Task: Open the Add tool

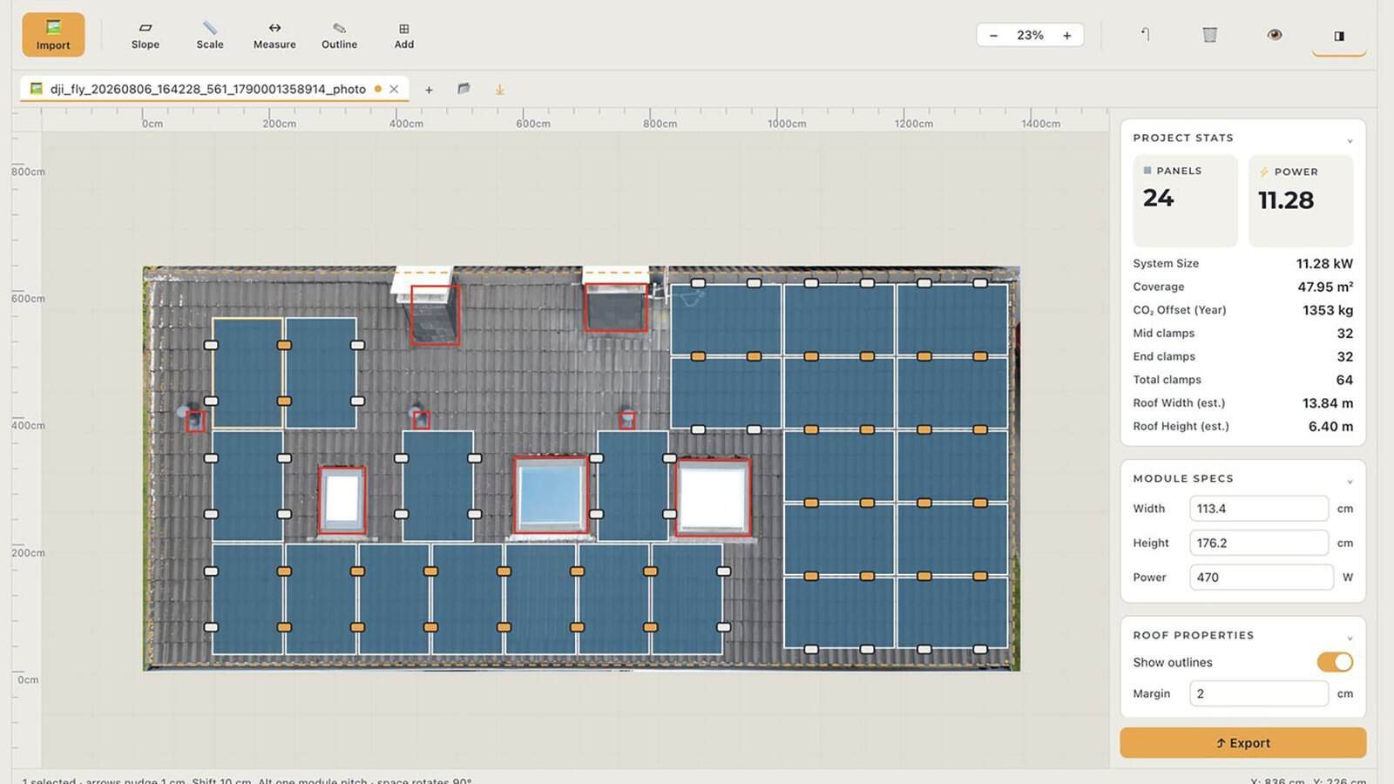Action: point(404,36)
